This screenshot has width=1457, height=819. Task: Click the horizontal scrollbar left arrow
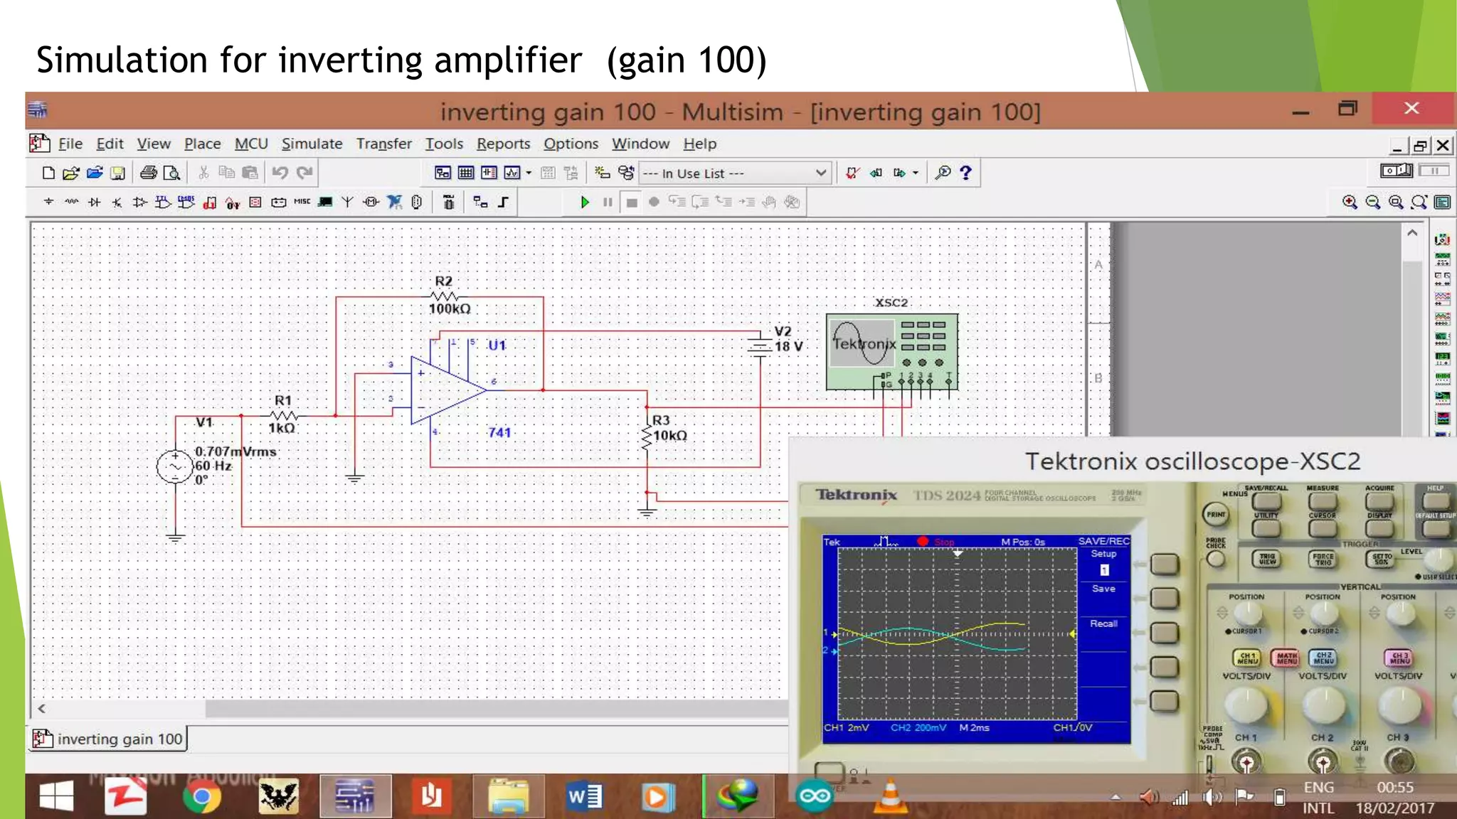(x=42, y=709)
